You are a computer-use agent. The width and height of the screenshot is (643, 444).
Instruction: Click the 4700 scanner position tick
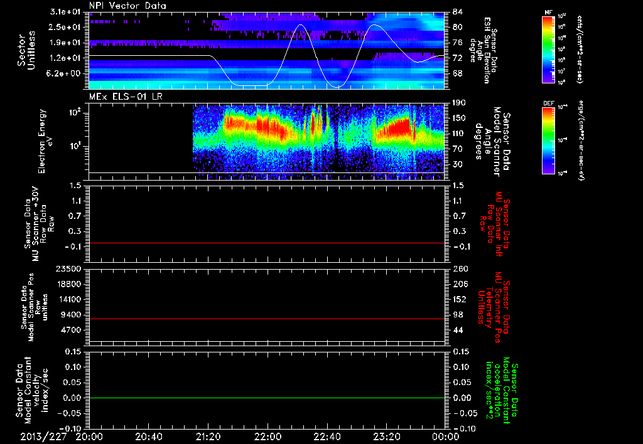(70, 330)
